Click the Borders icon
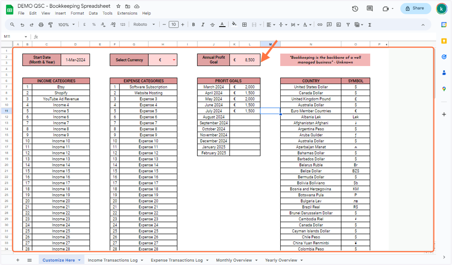This screenshot has height=265, width=452. (244, 24)
